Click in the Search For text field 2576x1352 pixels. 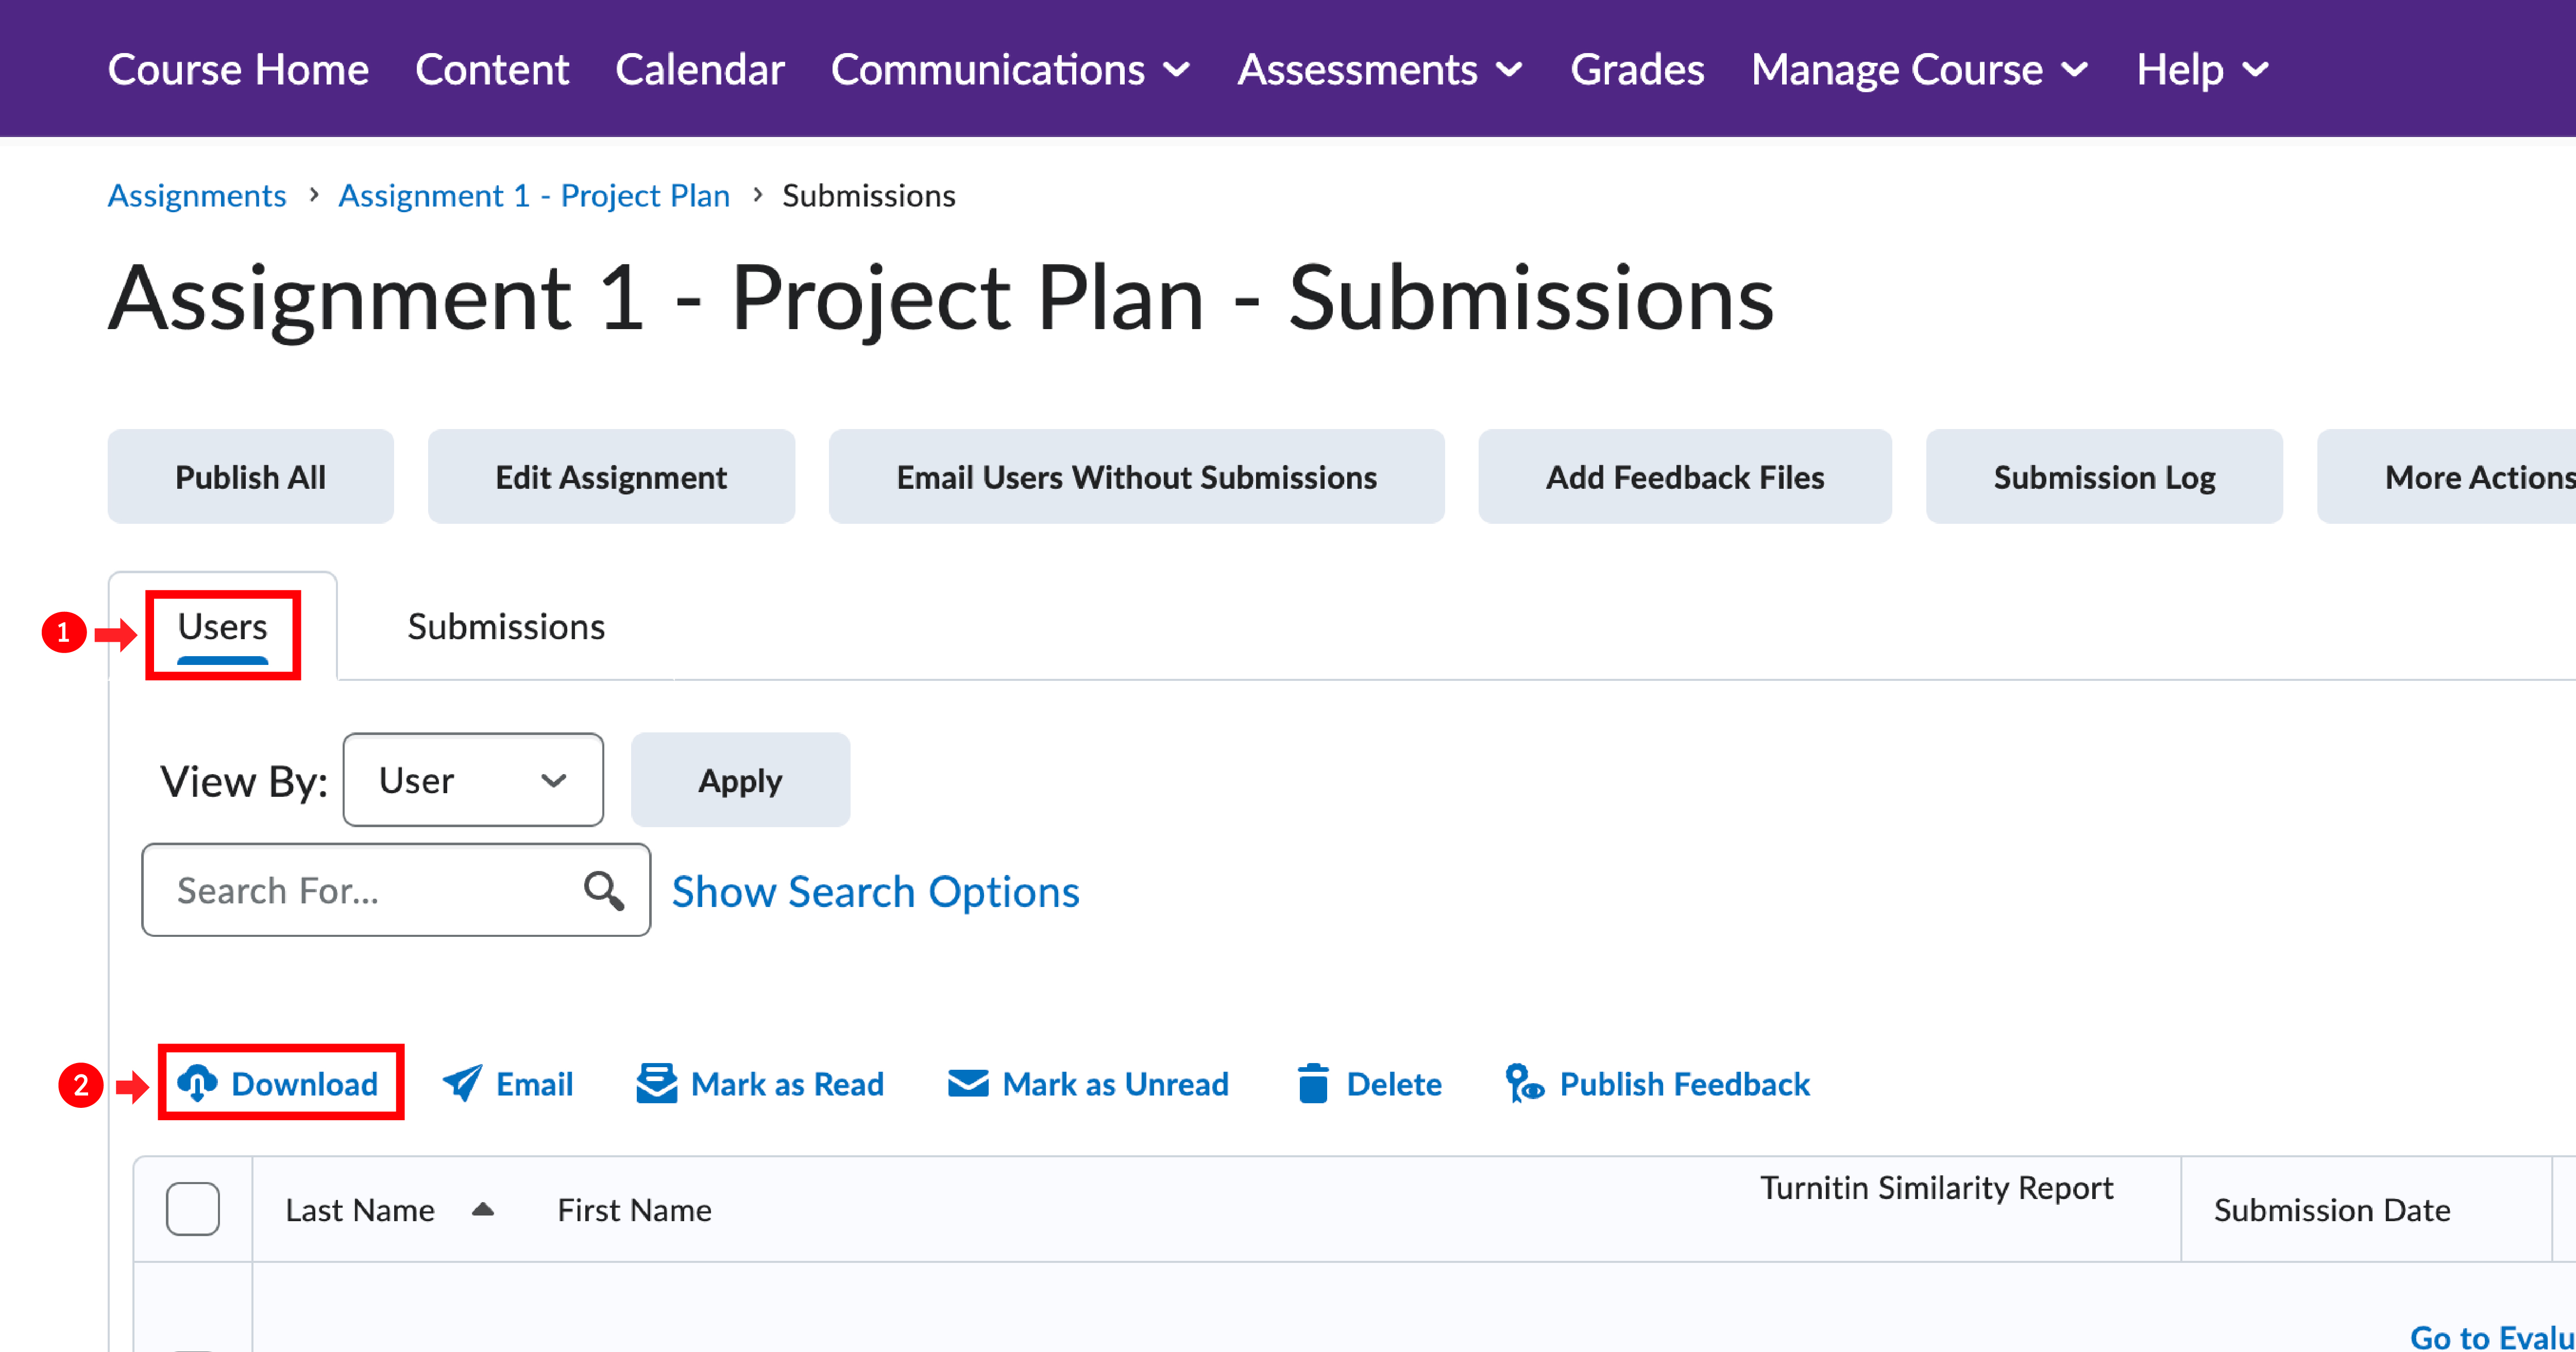(370, 890)
